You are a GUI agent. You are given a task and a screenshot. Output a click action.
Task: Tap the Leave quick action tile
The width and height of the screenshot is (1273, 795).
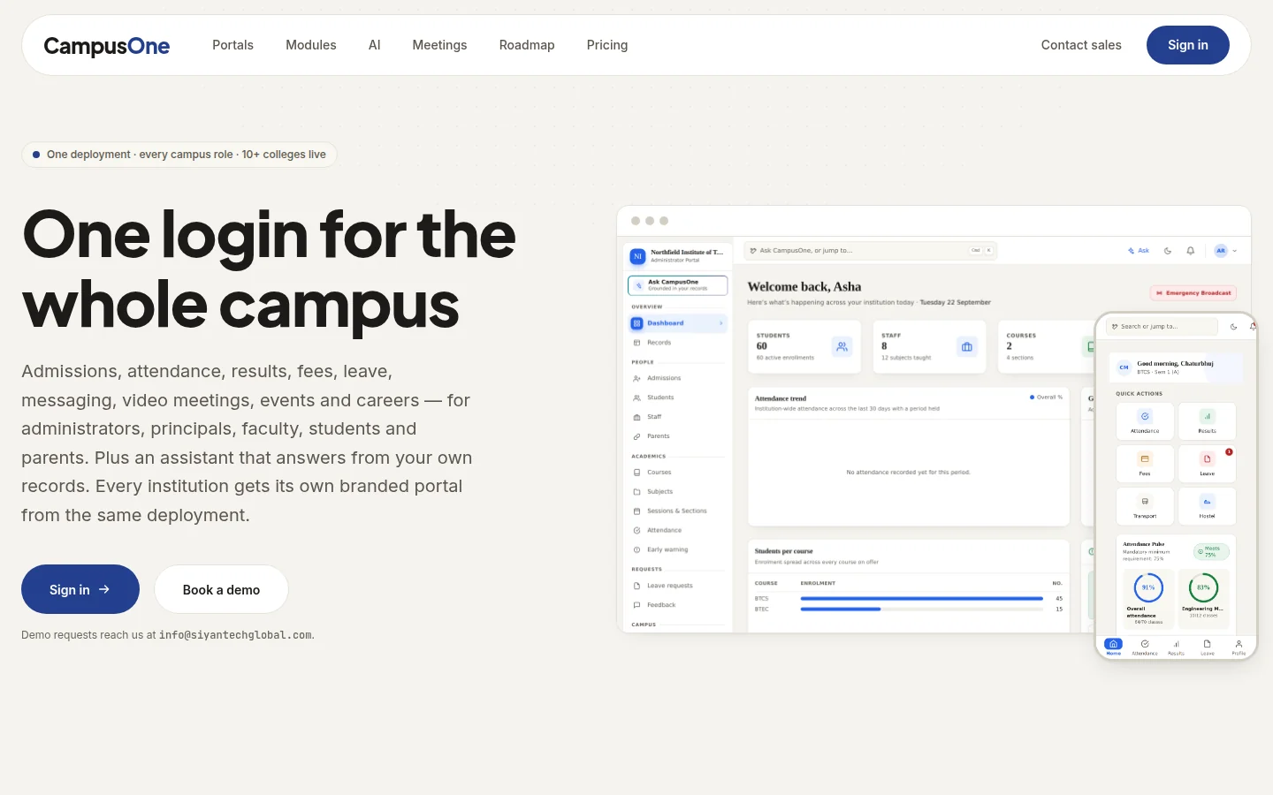pyautogui.click(x=1207, y=463)
